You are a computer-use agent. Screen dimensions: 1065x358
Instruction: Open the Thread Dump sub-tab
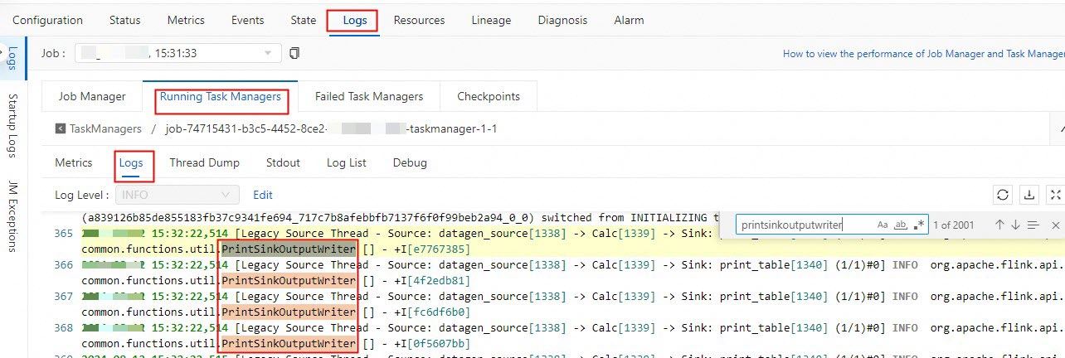point(205,162)
